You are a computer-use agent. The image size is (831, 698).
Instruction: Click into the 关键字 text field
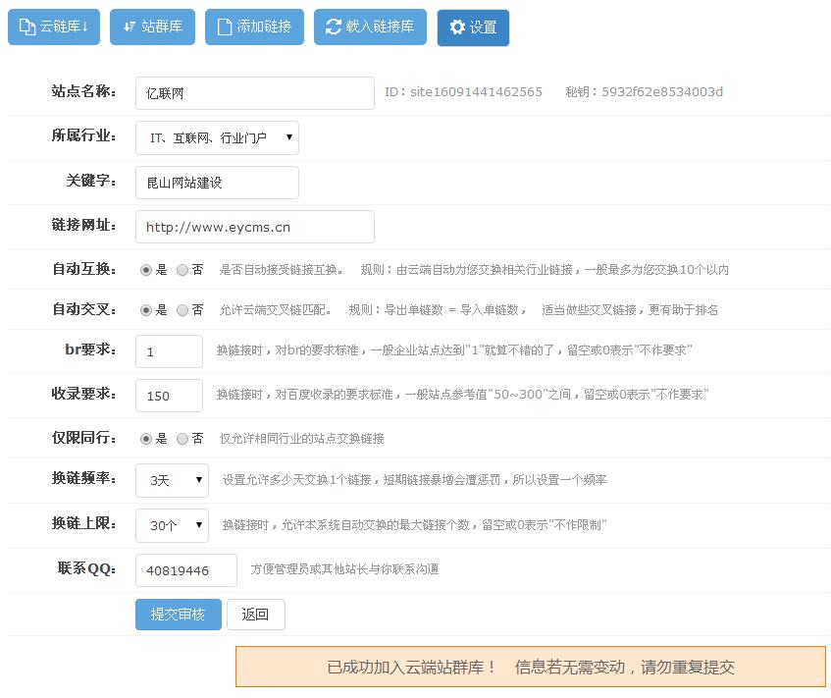(217, 183)
